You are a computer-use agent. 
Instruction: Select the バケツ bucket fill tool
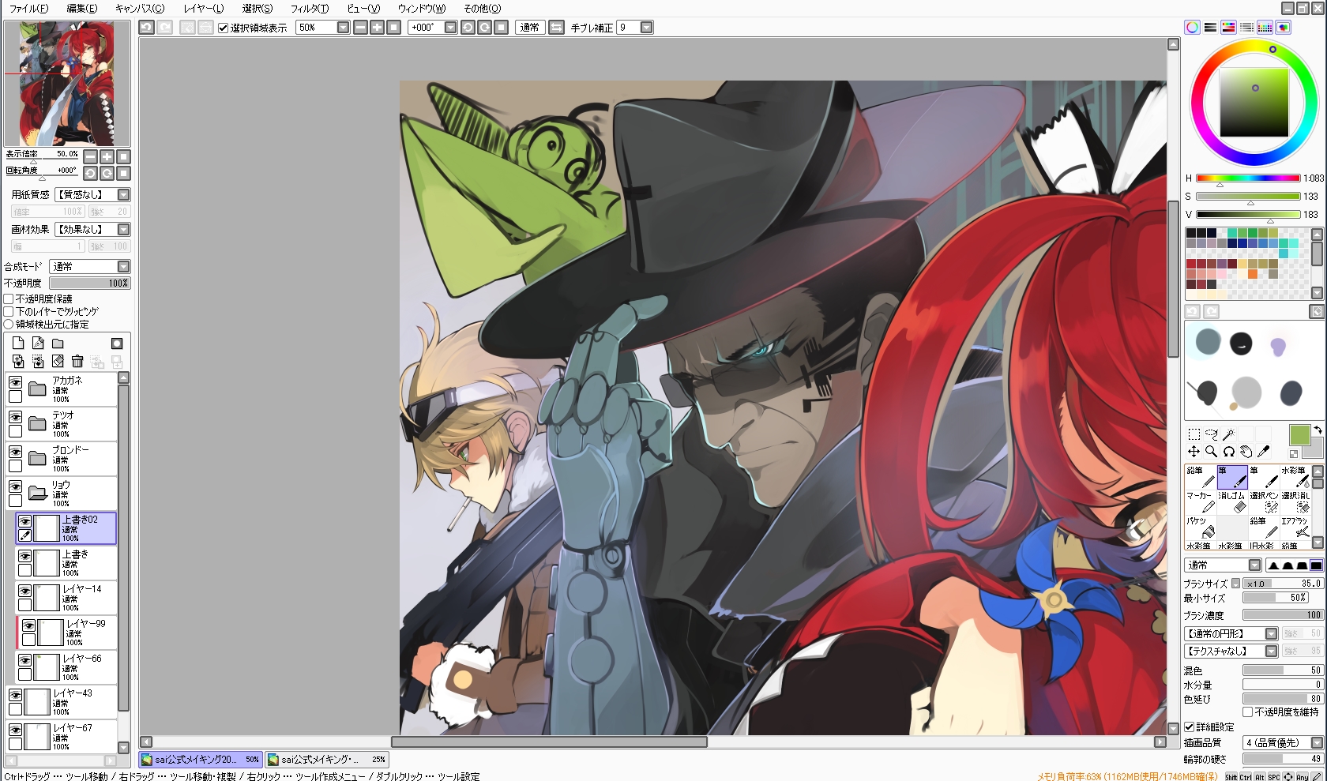pos(1201,528)
